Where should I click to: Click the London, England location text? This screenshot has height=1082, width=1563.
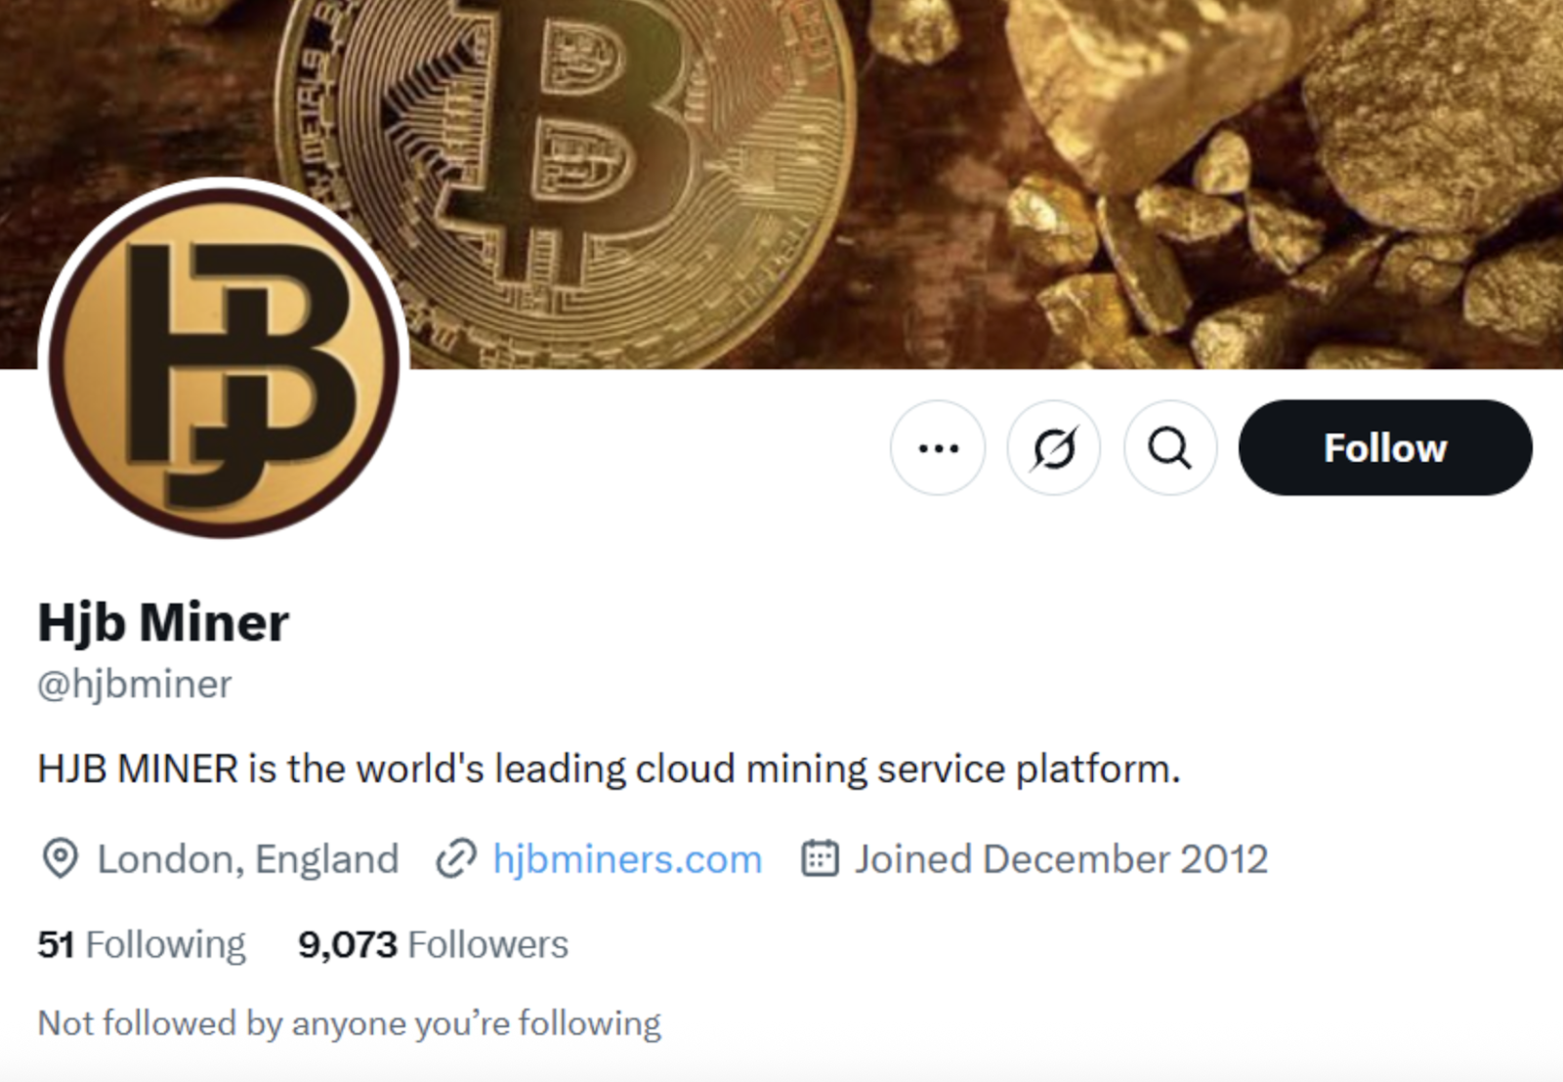[247, 859]
